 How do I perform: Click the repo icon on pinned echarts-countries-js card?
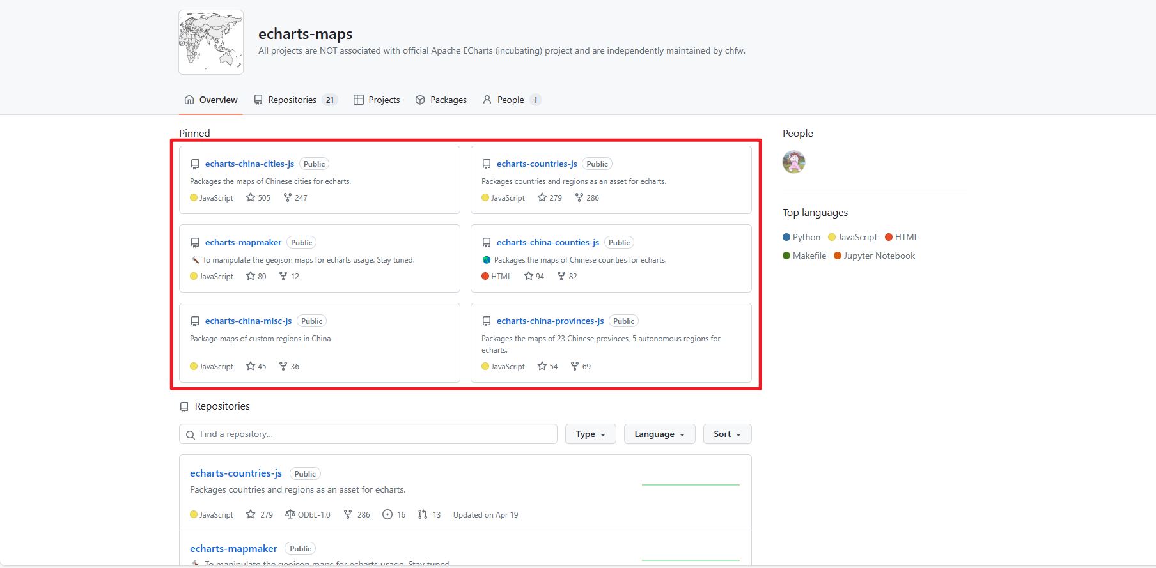click(x=487, y=164)
